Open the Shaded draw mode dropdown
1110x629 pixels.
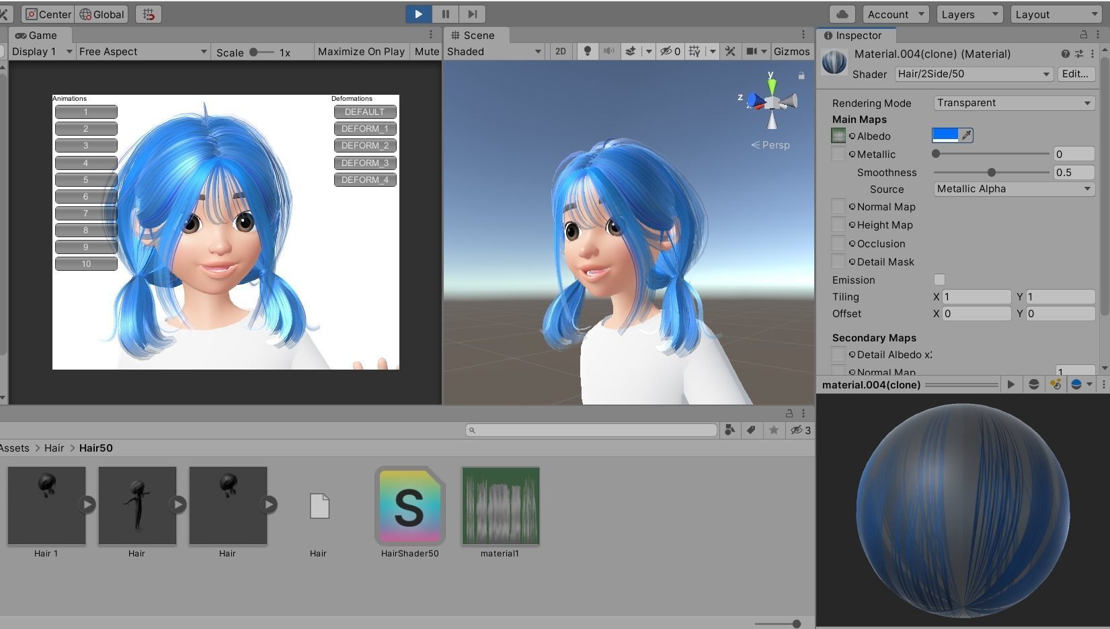coord(494,51)
